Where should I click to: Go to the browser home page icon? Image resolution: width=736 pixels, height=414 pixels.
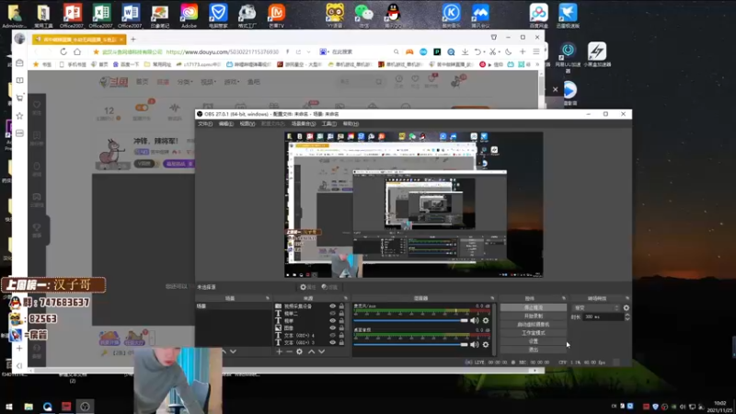[77, 52]
